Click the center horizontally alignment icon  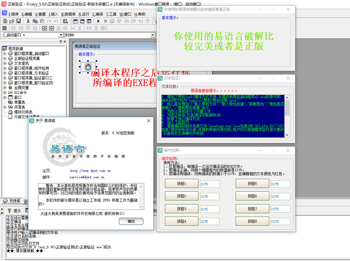pos(45,28)
